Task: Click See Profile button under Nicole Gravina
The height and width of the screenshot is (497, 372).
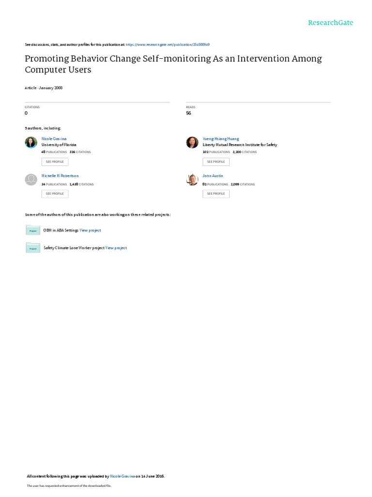Action: coord(55,162)
